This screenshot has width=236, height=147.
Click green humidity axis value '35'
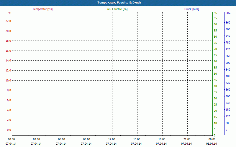[215, 92]
